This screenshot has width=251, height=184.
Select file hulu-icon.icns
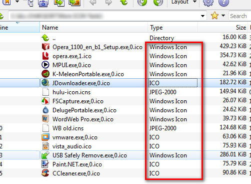71,92
